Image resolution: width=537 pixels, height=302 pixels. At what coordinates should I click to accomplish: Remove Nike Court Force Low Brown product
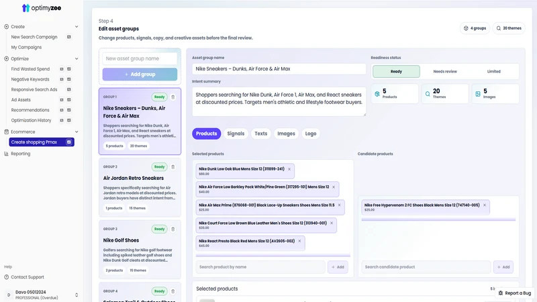[332, 223]
